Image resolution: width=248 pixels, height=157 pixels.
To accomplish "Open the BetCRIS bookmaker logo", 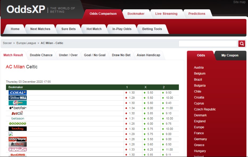I will 18,155.
